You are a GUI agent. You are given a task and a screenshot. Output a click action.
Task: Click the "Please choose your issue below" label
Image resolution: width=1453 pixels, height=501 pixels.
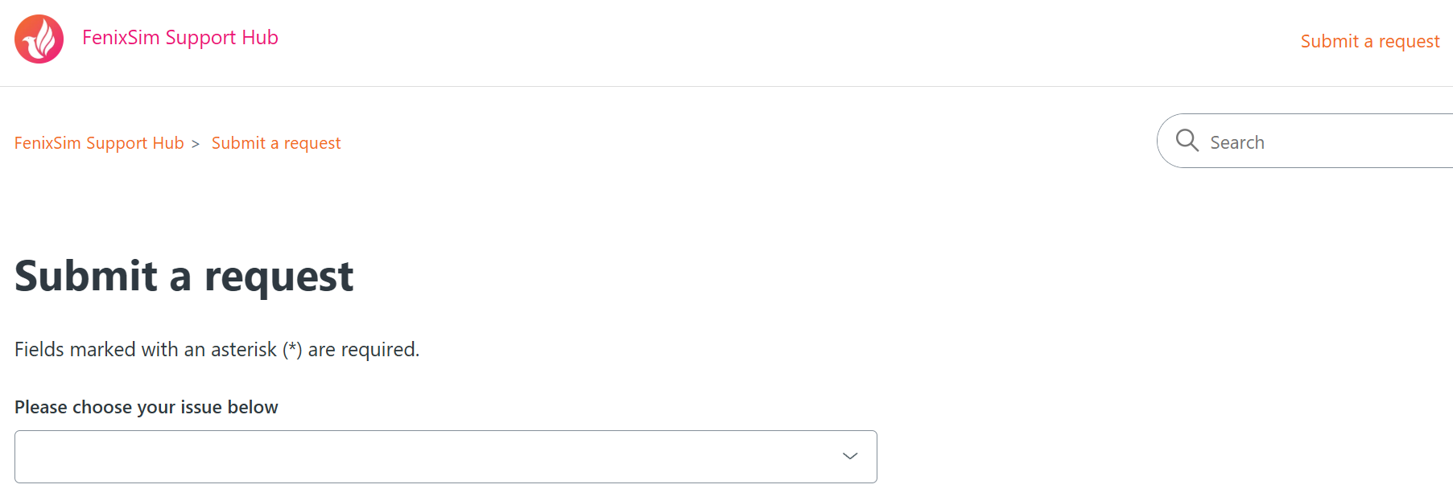[x=146, y=407]
